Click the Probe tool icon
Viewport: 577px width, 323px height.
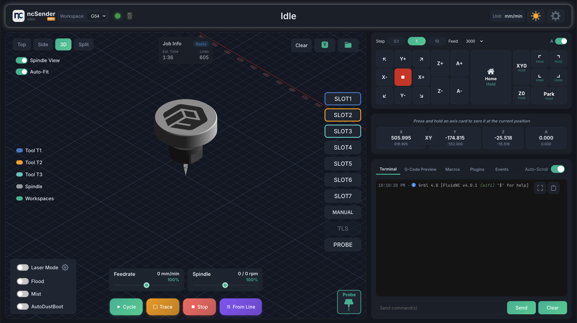coord(349,302)
